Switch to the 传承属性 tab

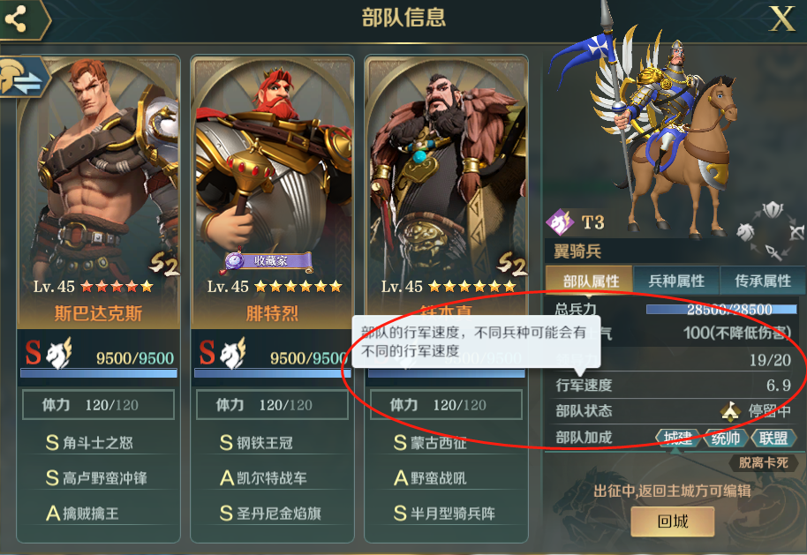click(x=762, y=281)
